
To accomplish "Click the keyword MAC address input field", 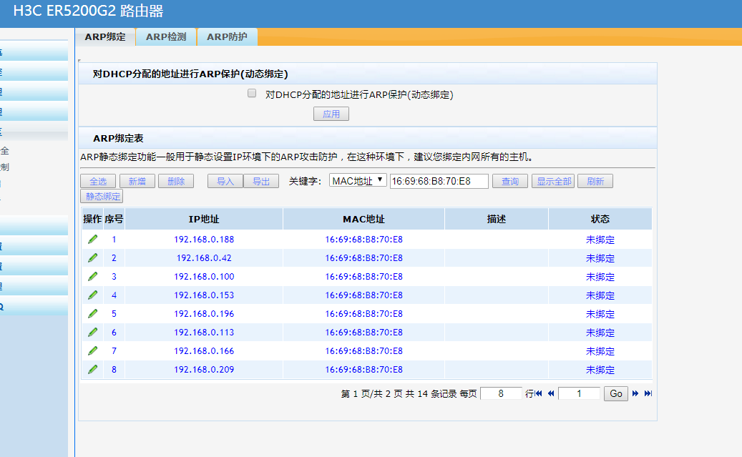I will [x=439, y=181].
